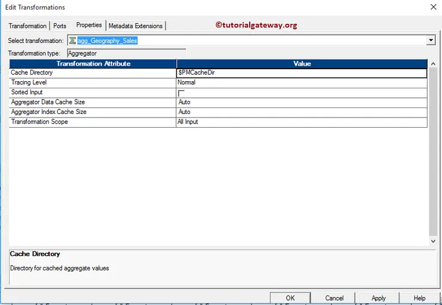
Task: Click the Transformation Attribute column header
Action: point(93,64)
